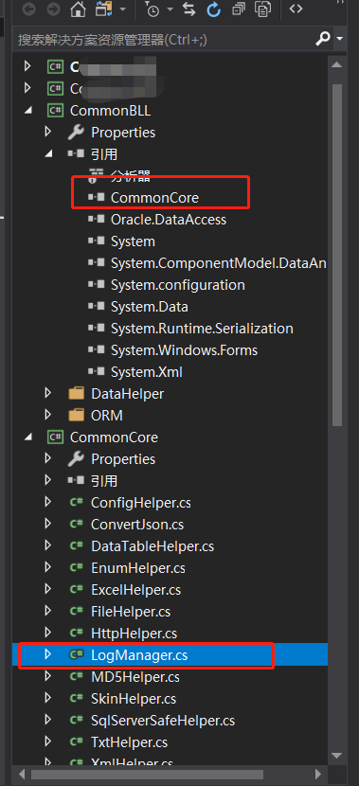The width and height of the screenshot is (359, 786).
Task: Select the 分析器 reference item
Action: click(x=131, y=176)
